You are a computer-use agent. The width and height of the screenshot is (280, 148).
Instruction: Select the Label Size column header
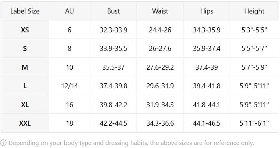coord(25,11)
